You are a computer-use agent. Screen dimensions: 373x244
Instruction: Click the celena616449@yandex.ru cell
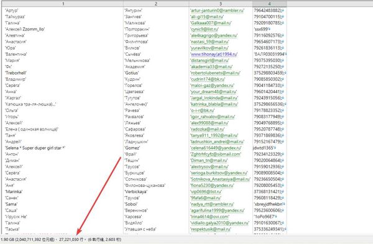click(x=216, y=148)
